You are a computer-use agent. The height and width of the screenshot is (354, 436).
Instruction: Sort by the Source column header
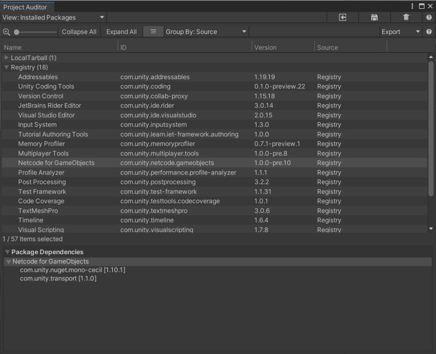pyautogui.click(x=350, y=47)
